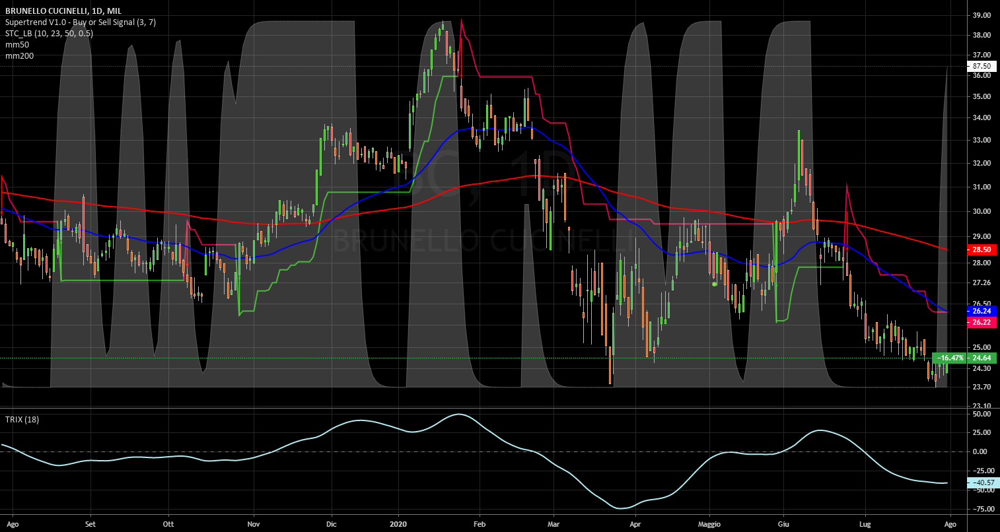Image resolution: width=1000 pixels, height=532 pixels.
Task: Click the red 28.50 mm200 price label
Action: pyautogui.click(x=981, y=250)
